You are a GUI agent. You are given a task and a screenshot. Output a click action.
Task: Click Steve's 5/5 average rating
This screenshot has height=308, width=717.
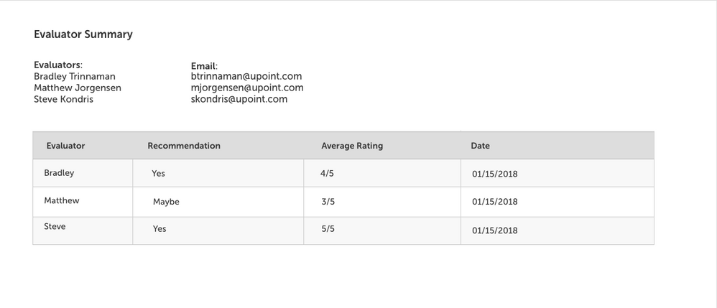328,229
